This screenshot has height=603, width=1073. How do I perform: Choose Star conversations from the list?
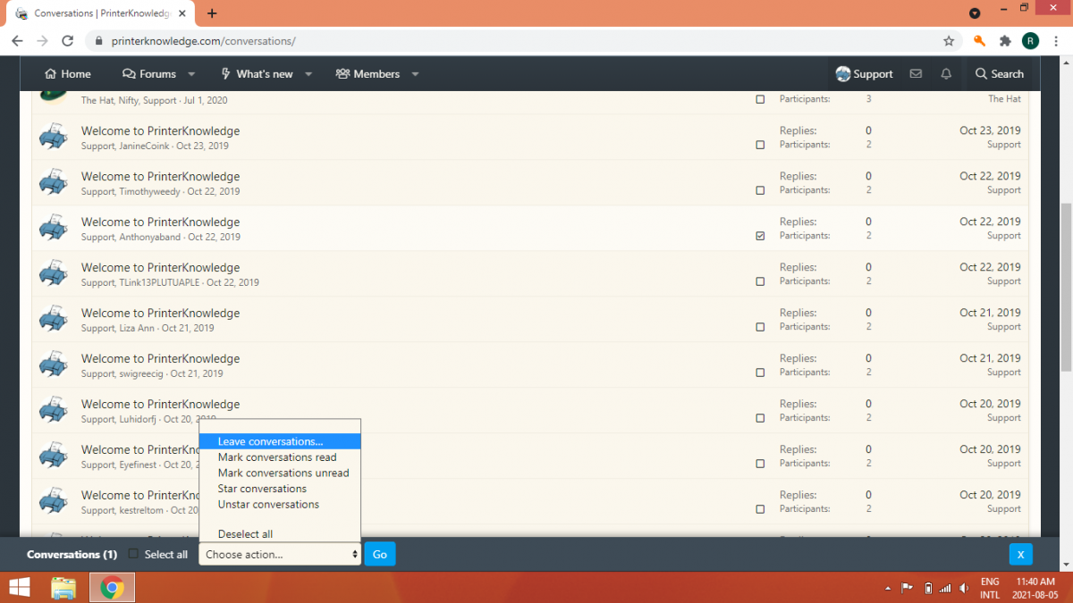pos(262,489)
